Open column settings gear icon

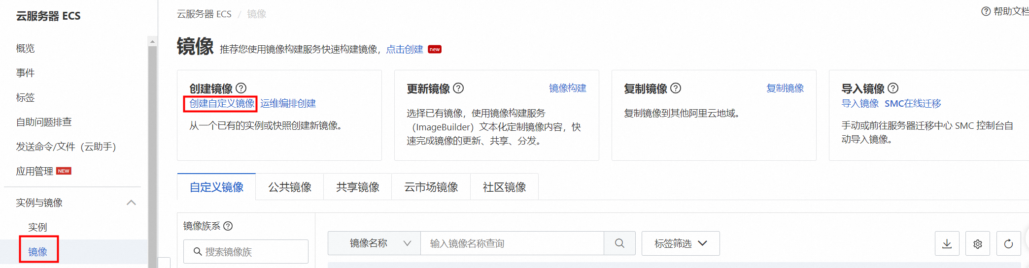coord(978,243)
